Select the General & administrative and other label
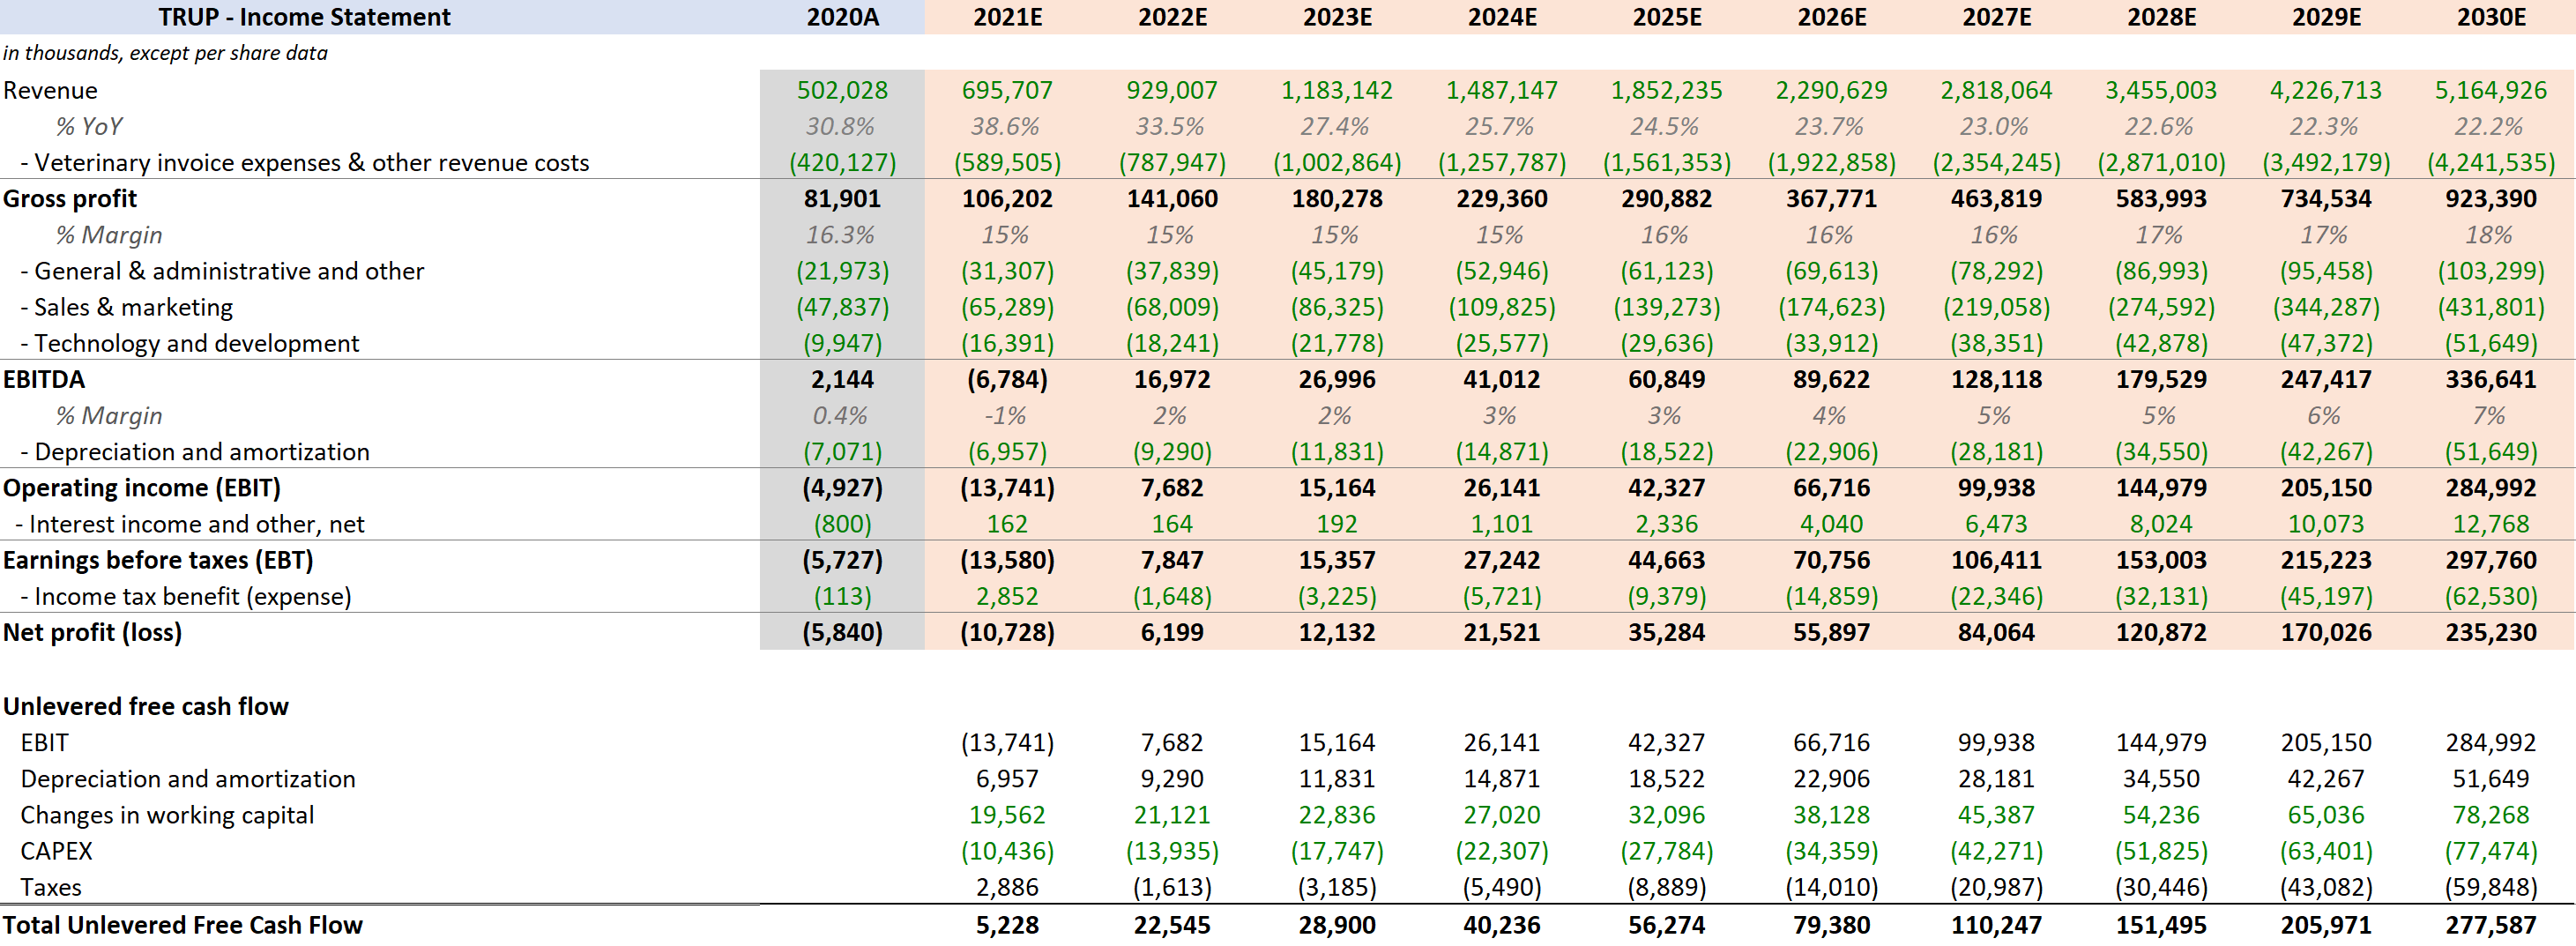This screenshot has width=2576, height=946. tap(222, 270)
